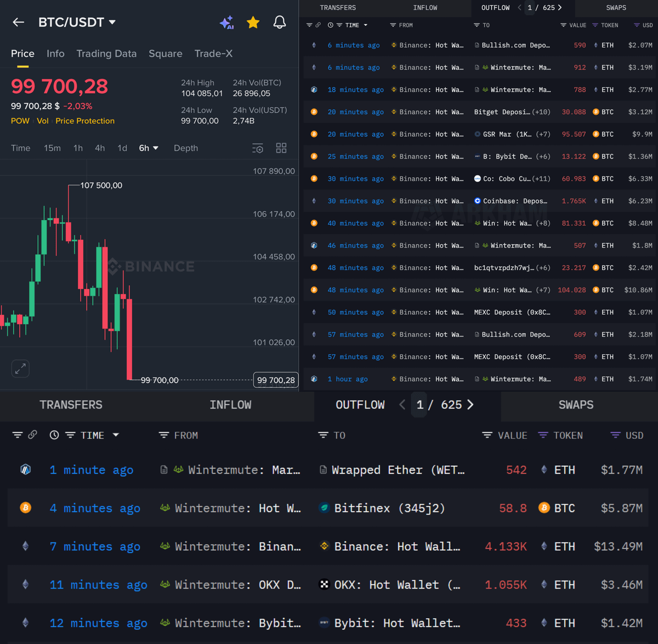Click the 99 700,28 price label on chart axis
This screenshot has height=644, width=658.
(x=275, y=380)
